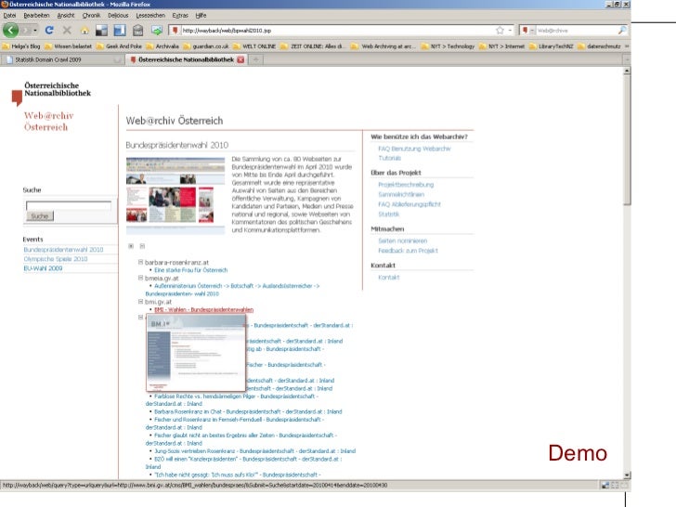Image resolution: width=676 pixels, height=507 pixels.
Task: Open Olympische Spiele 2010 event link
Action: click(56, 259)
